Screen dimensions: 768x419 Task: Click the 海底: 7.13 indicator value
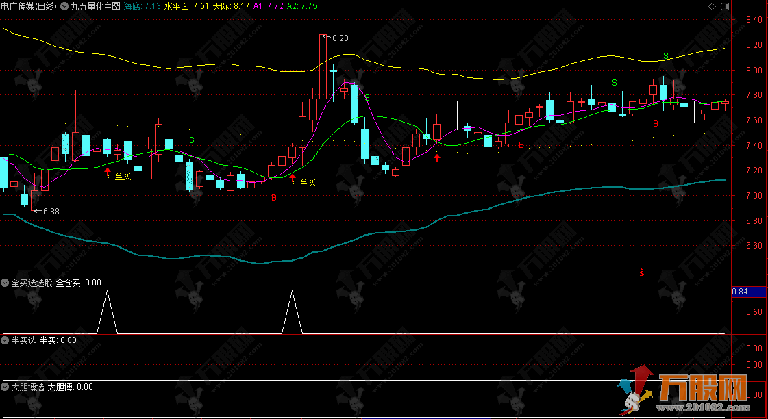pyautogui.click(x=143, y=5)
